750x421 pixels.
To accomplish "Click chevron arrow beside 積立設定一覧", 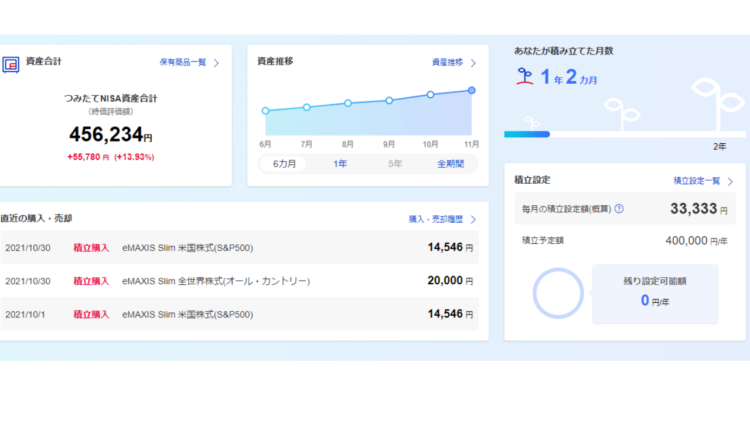I will (x=730, y=182).
